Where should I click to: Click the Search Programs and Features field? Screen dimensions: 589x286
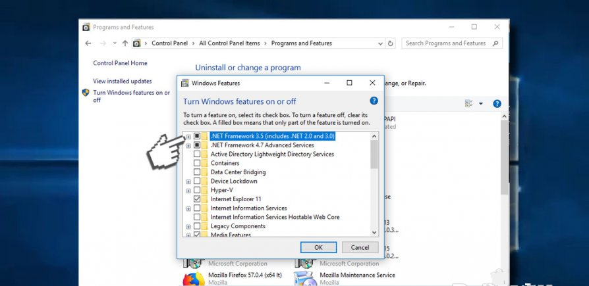click(450, 43)
